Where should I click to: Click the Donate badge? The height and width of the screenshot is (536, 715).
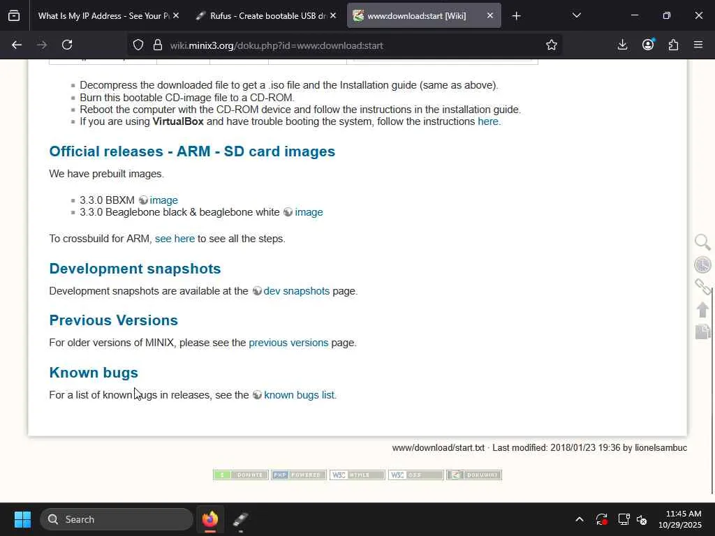point(240,475)
